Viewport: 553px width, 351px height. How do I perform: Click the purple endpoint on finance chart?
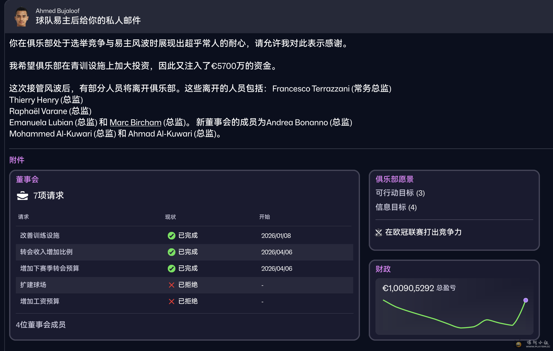[x=526, y=300]
